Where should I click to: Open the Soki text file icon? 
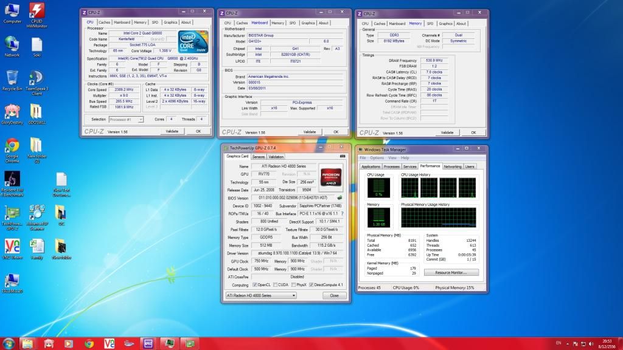[37, 47]
